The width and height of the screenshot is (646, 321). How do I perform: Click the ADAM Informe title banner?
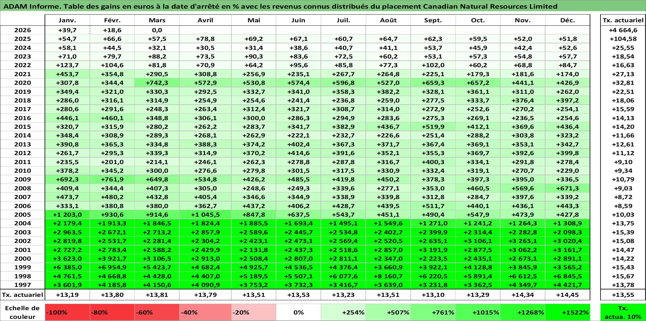pyautogui.click(x=323, y=6)
